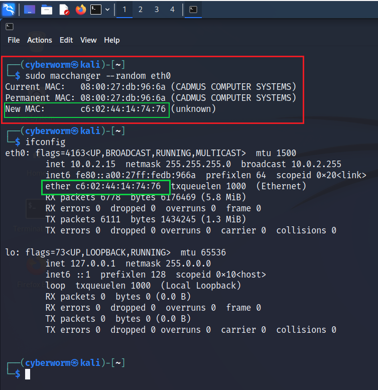Launch Firefox browser from the panel

coord(80,10)
